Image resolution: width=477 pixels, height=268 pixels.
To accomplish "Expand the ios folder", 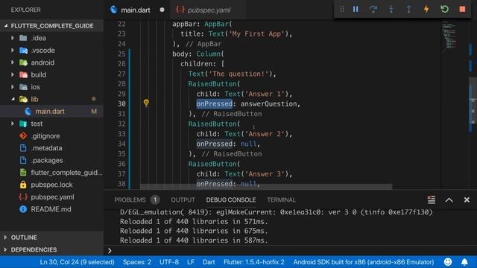I will coord(13,87).
